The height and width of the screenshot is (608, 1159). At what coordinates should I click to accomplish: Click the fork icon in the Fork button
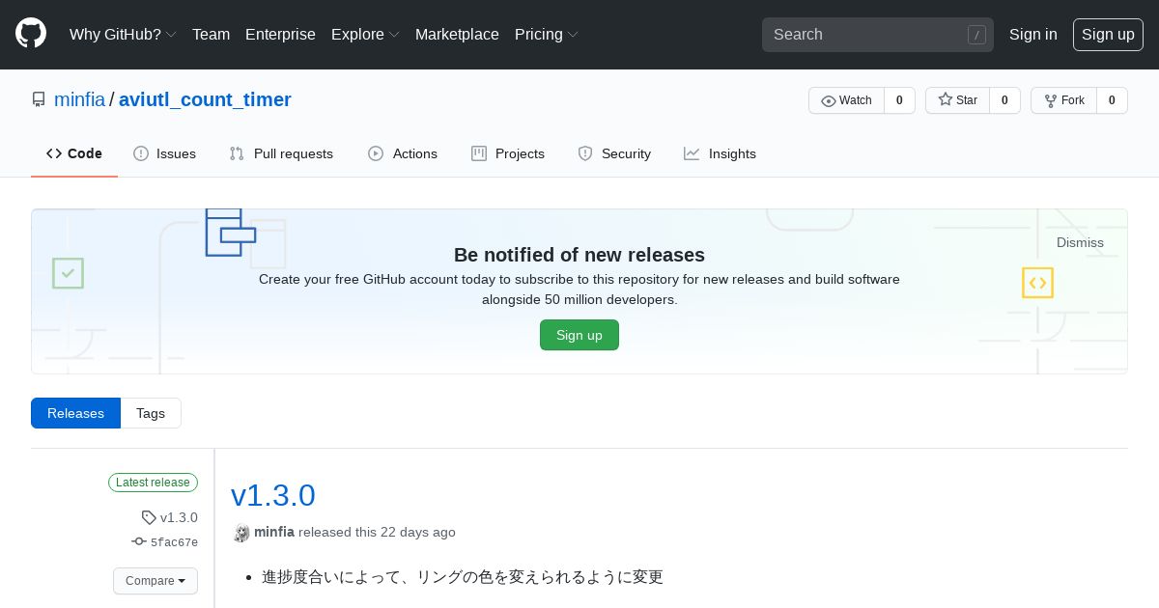tap(1051, 100)
